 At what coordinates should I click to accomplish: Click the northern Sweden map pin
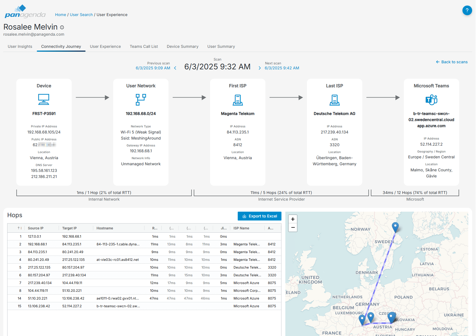[395, 227]
